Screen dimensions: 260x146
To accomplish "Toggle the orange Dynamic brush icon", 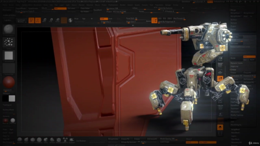I will click(x=154, y=20).
